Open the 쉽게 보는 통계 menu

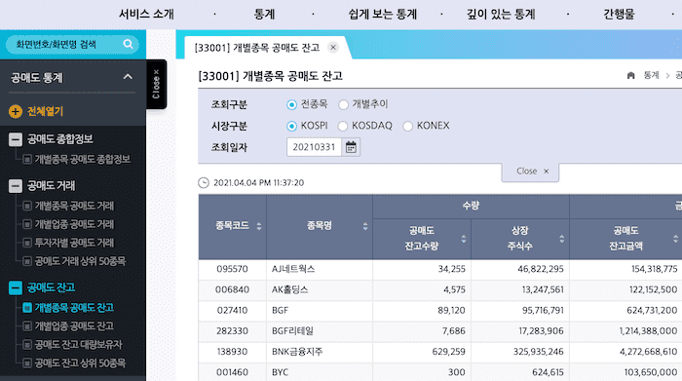382,14
